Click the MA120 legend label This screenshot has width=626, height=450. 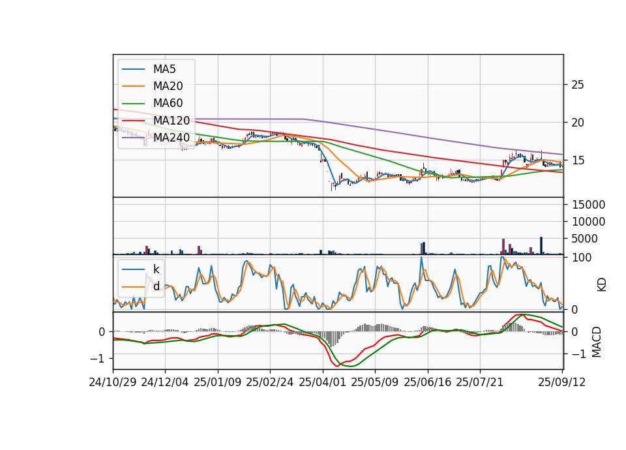[171, 120]
